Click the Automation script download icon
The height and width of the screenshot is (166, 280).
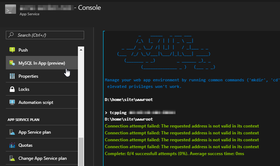[x=12, y=102]
